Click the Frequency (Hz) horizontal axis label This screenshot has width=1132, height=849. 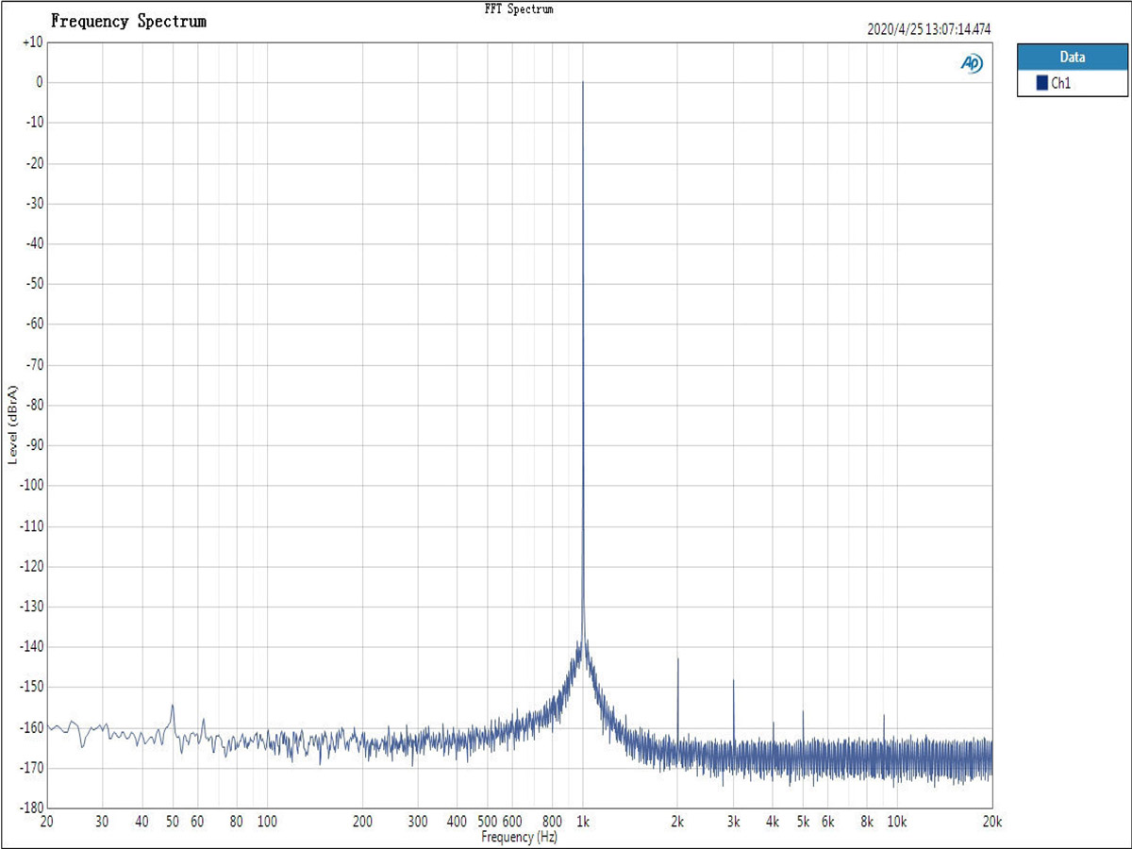(x=519, y=837)
